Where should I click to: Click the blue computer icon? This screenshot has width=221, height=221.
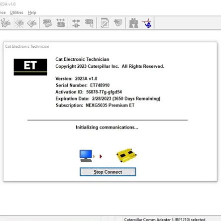[x=86, y=156]
